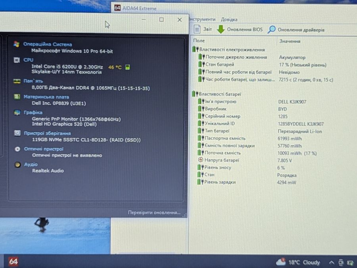This screenshot has width=357, height=268.
Task: Open the Аудіо heading link
Action: pyautogui.click(x=31, y=164)
